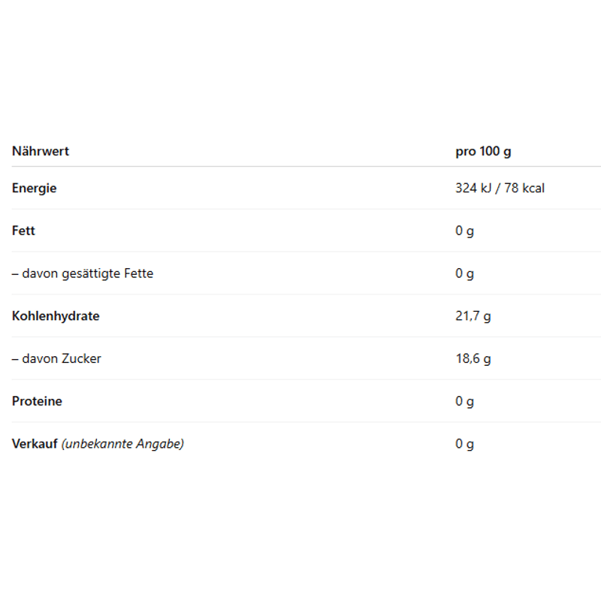Click the '0 g' value for Fett
The image size is (601, 601).
[464, 231]
